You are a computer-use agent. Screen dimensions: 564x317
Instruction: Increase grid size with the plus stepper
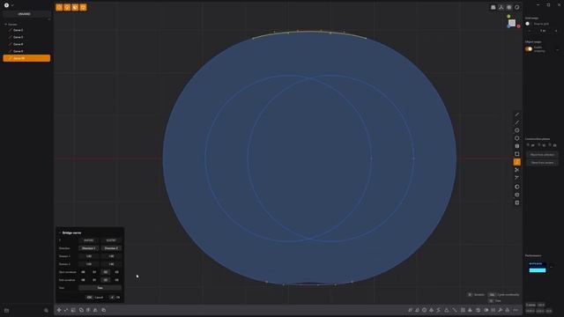(x=556, y=31)
